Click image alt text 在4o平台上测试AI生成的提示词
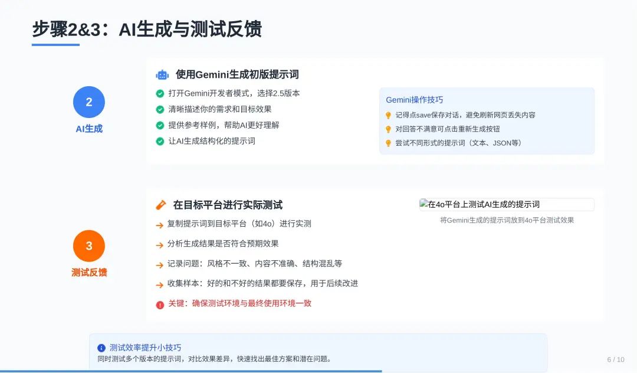This screenshot has height=373, width=637. pos(484,204)
